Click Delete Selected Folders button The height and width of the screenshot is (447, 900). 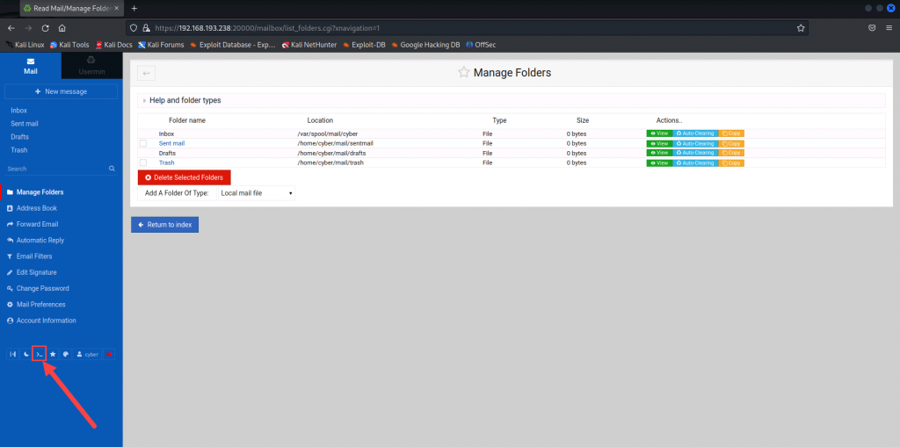[185, 178]
